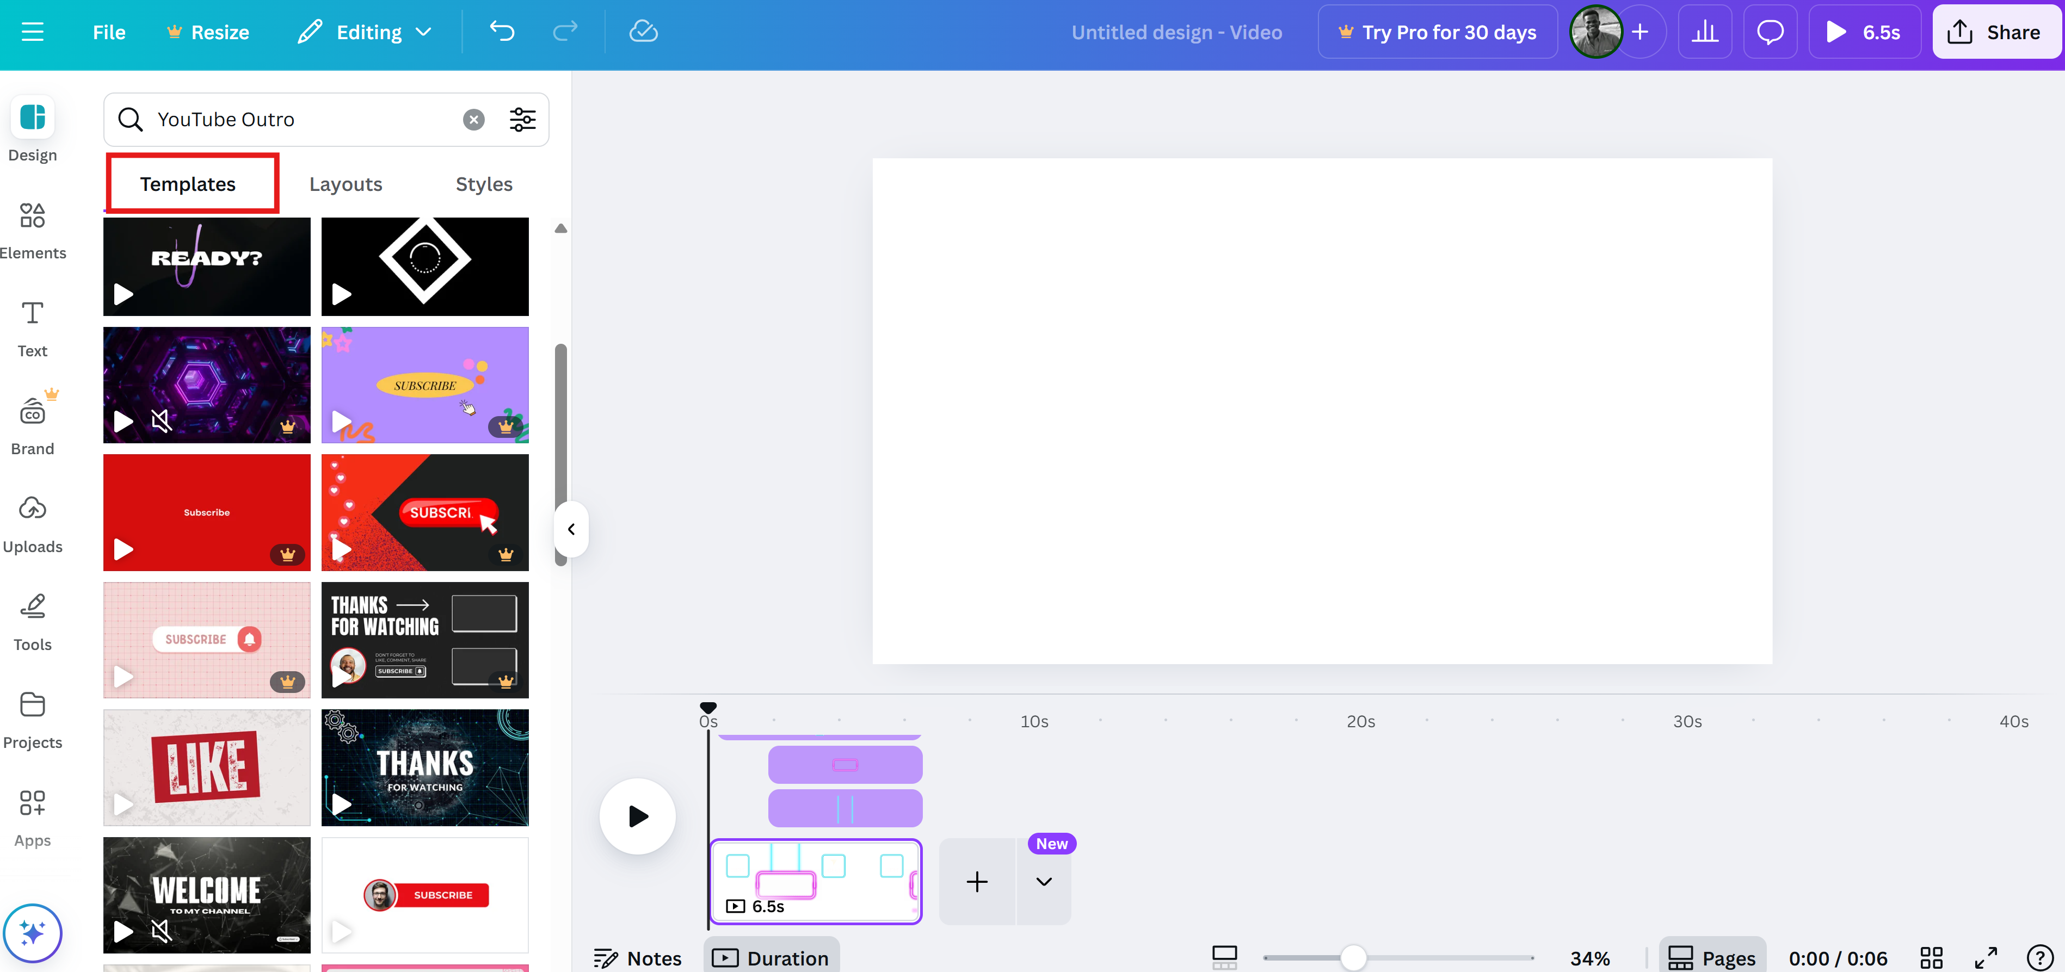Screen dimensions: 2065x972
Task: Open the Share menu
Action: point(1996,31)
